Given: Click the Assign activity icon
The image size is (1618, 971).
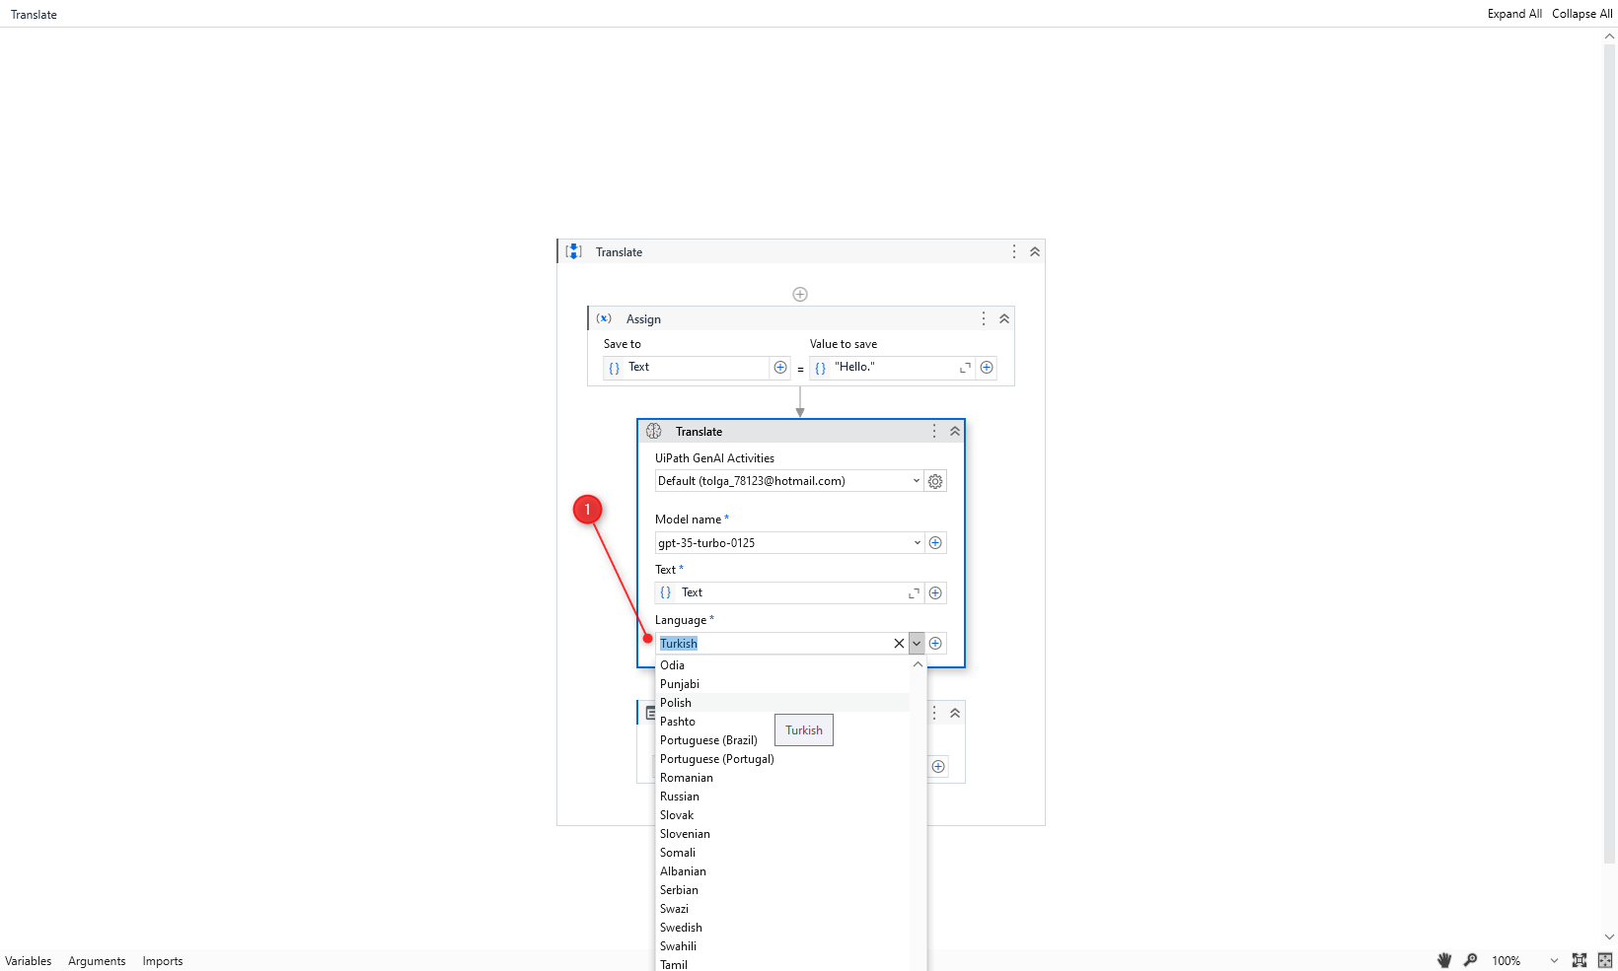Looking at the screenshot, I should pyautogui.click(x=604, y=318).
